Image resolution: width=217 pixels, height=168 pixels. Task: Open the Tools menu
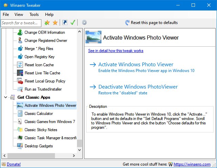pyautogui.click(x=34, y=15)
